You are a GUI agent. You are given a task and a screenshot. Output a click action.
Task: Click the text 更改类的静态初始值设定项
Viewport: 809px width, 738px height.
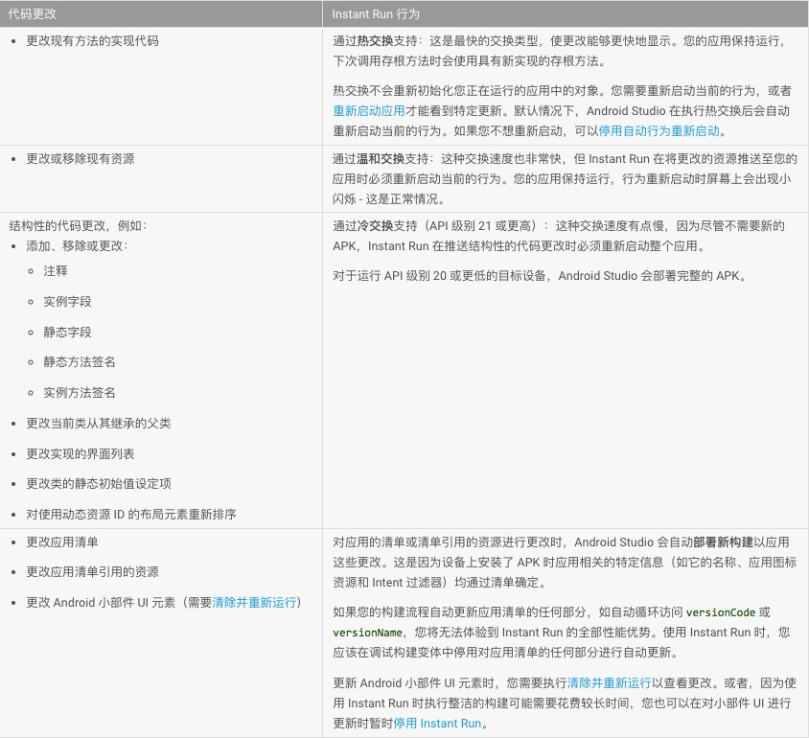(99, 484)
